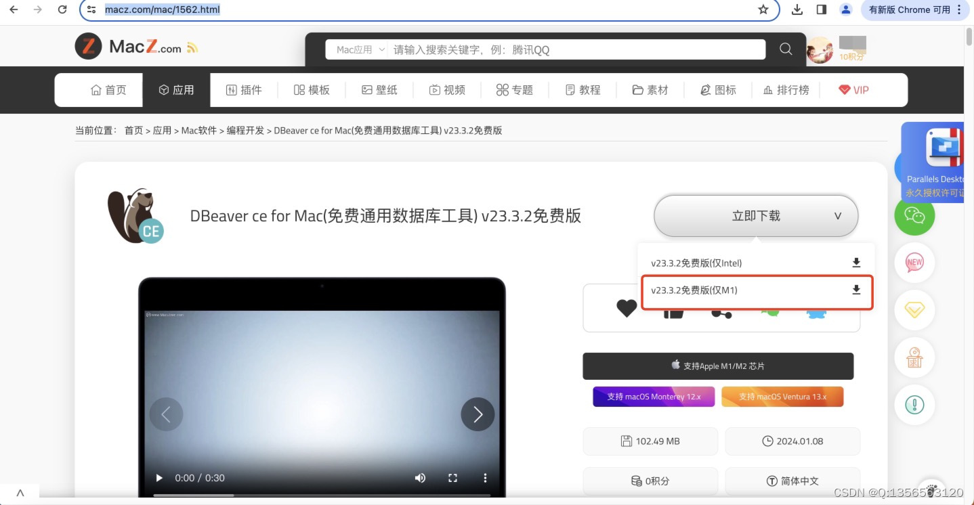Click the 首页 breadcrumb link
Screen dimensions: 974x505
coord(133,131)
